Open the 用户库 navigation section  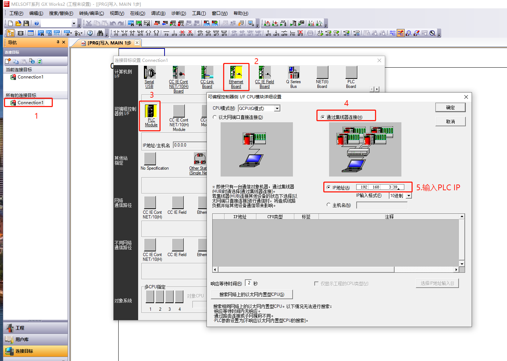(x=35, y=339)
